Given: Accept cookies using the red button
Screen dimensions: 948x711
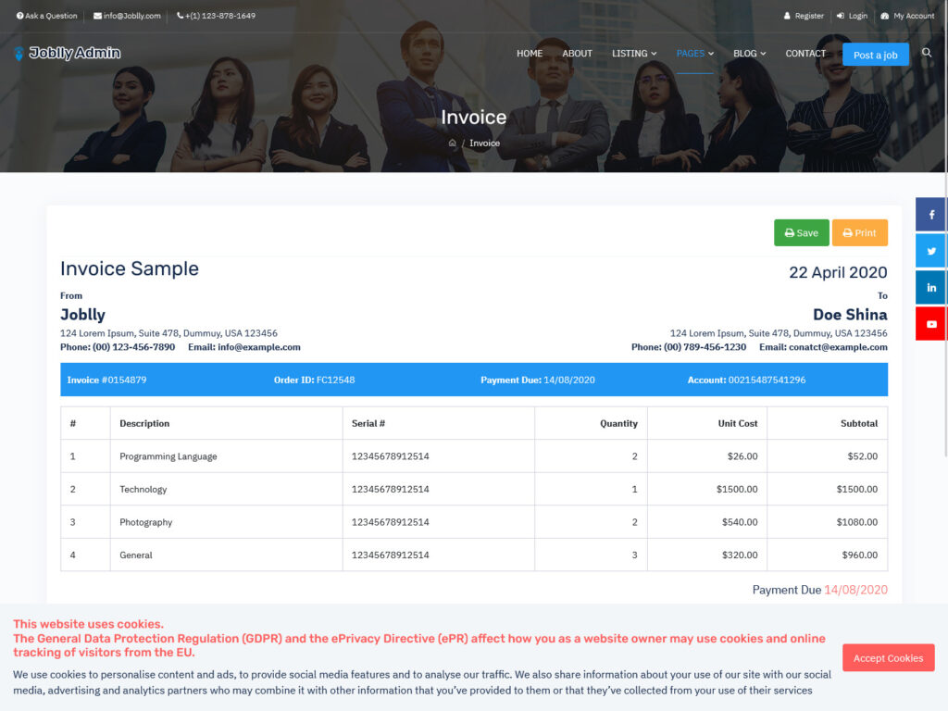Looking at the screenshot, I should 888,657.
